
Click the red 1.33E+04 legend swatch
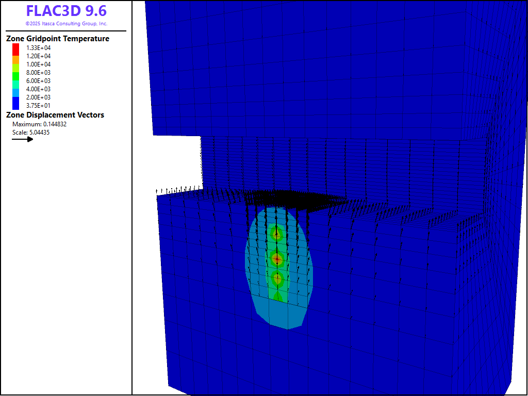(15, 47)
